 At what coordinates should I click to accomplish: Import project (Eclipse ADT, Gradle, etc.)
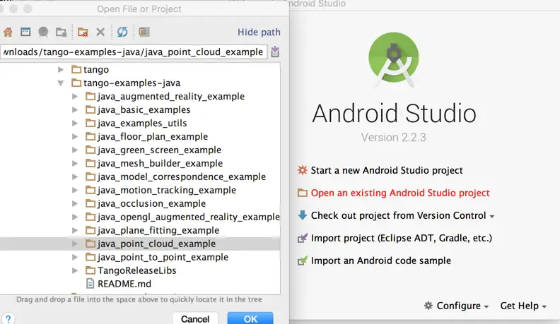click(x=402, y=238)
